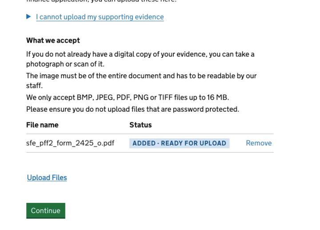Open "I cannot upload my supporting evidence" link

pyautogui.click(x=100, y=17)
